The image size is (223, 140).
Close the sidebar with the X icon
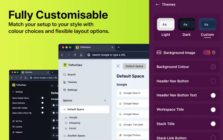click(118, 66)
